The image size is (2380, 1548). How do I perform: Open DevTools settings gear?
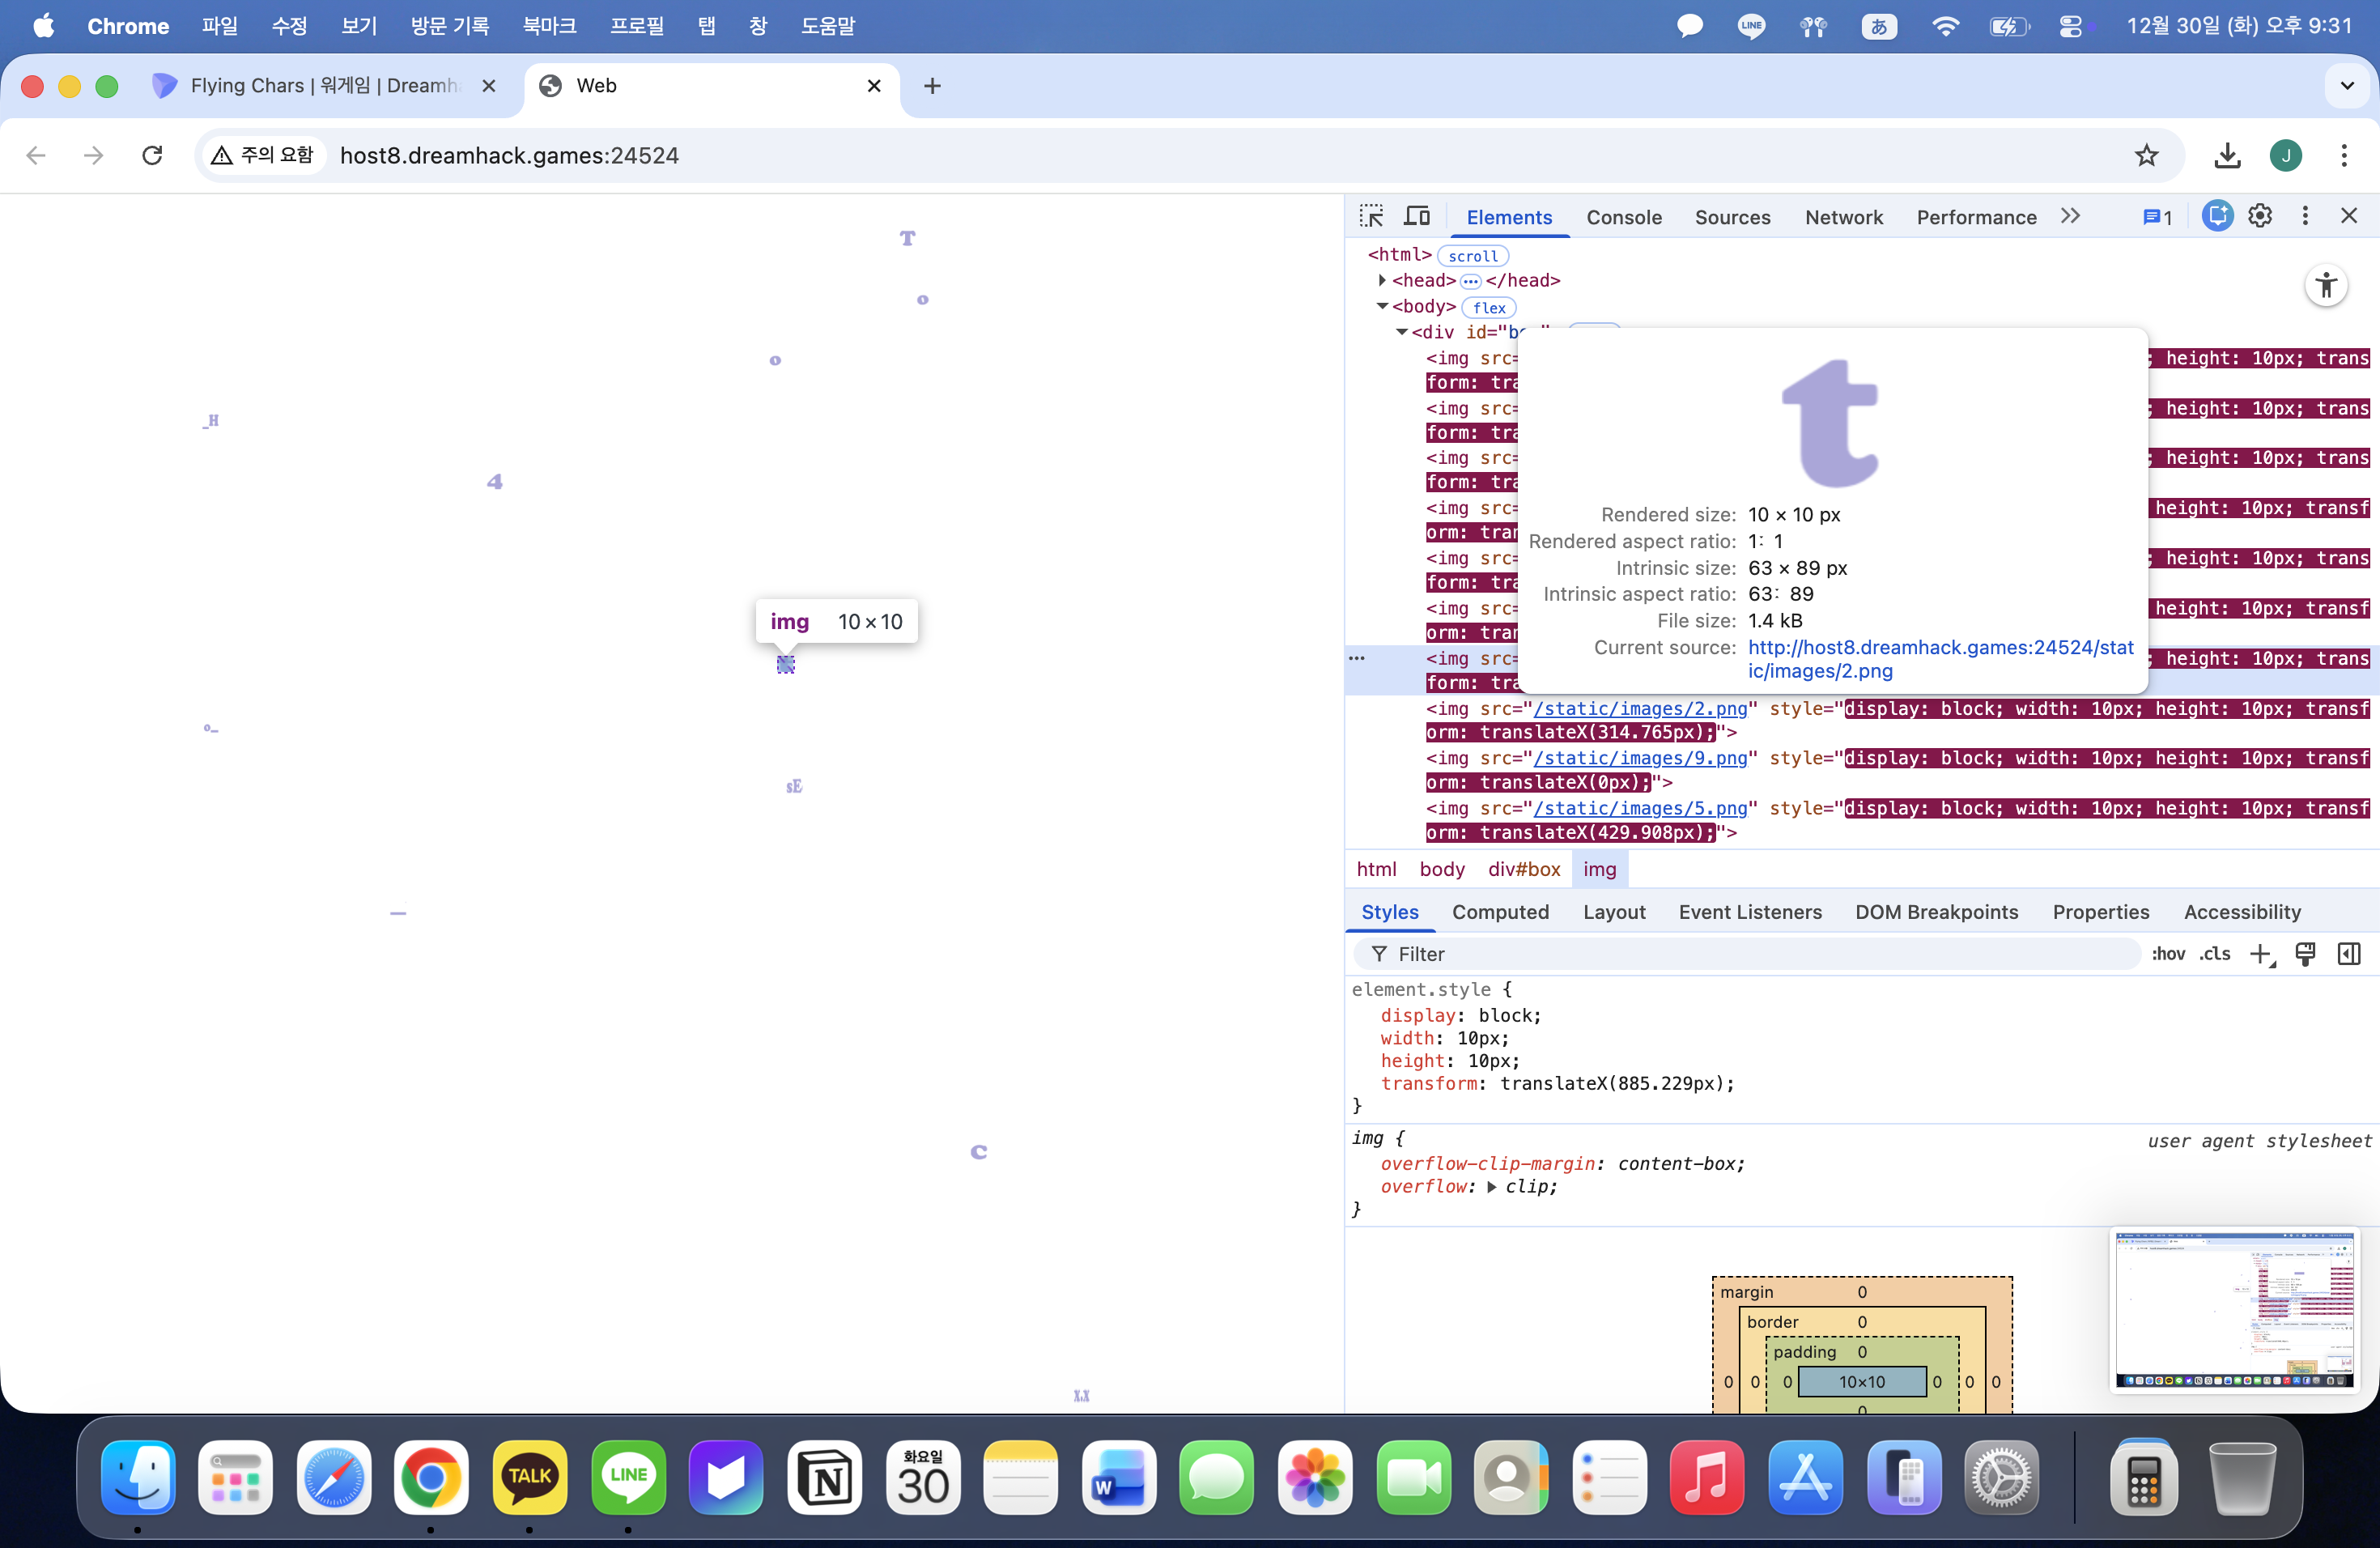tap(2260, 216)
